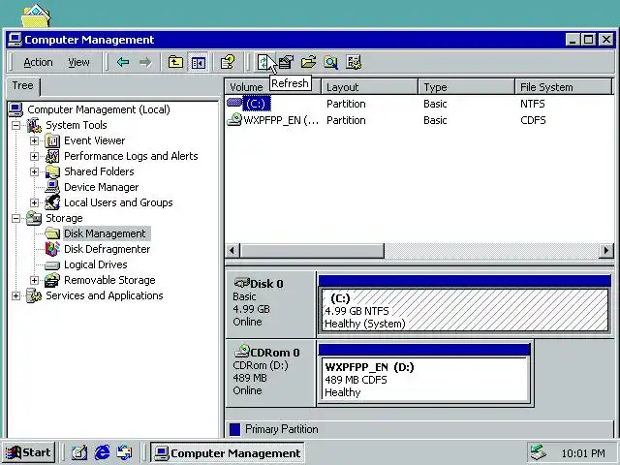The image size is (620, 465).
Task: Expand Performance Logs and Alerts node
Action: [x=34, y=156]
